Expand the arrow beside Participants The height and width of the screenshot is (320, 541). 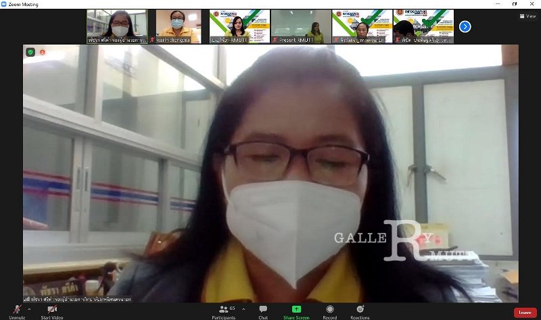pyautogui.click(x=243, y=309)
